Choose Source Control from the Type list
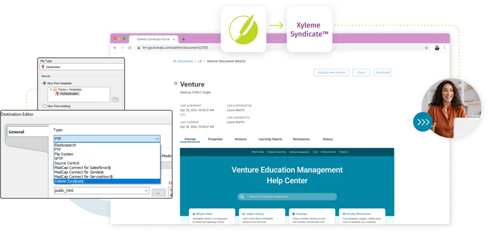This screenshot has width=488, height=232. 107,163
